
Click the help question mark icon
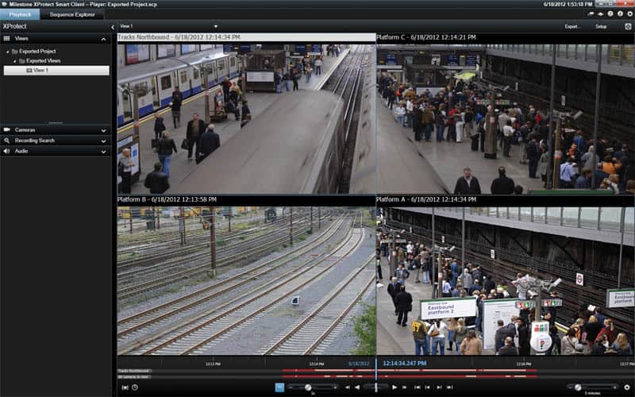point(610,14)
